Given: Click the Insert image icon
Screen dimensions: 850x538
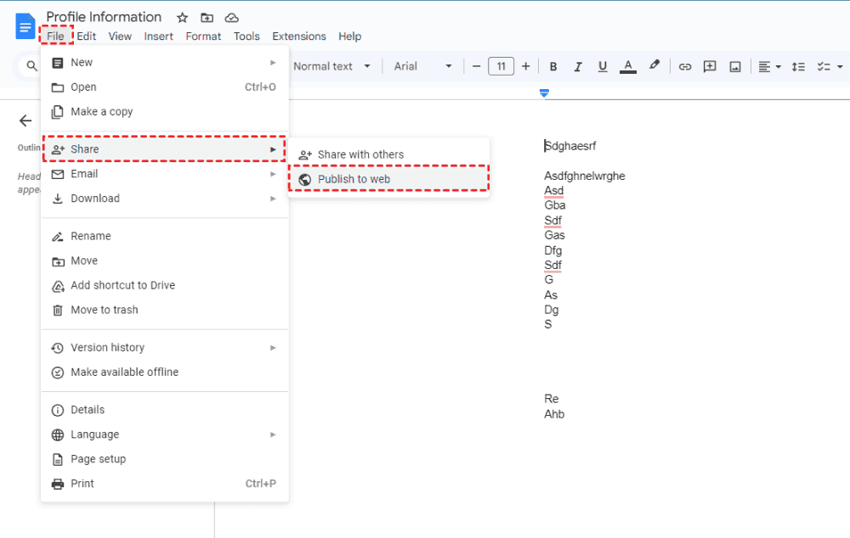Looking at the screenshot, I should (x=735, y=66).
